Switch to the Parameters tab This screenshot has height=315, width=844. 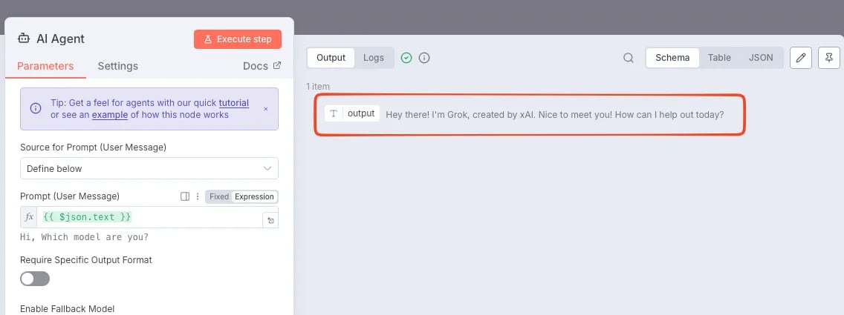tap(45, 66)
